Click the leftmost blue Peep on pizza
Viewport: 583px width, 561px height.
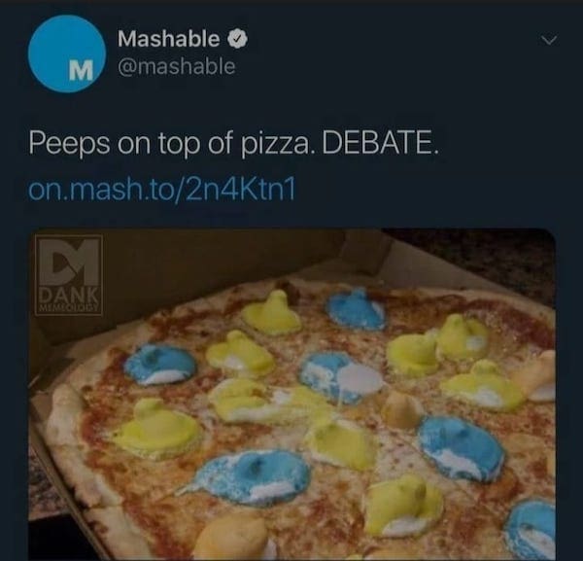[160, 365]
